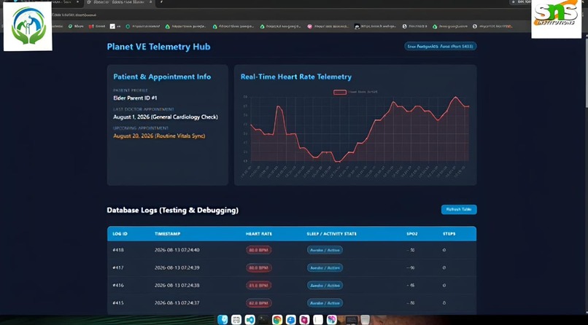Viewport: 588px width, 325px height.
Task: Click the BPM badge in row #415
Action: coord(259,303)
